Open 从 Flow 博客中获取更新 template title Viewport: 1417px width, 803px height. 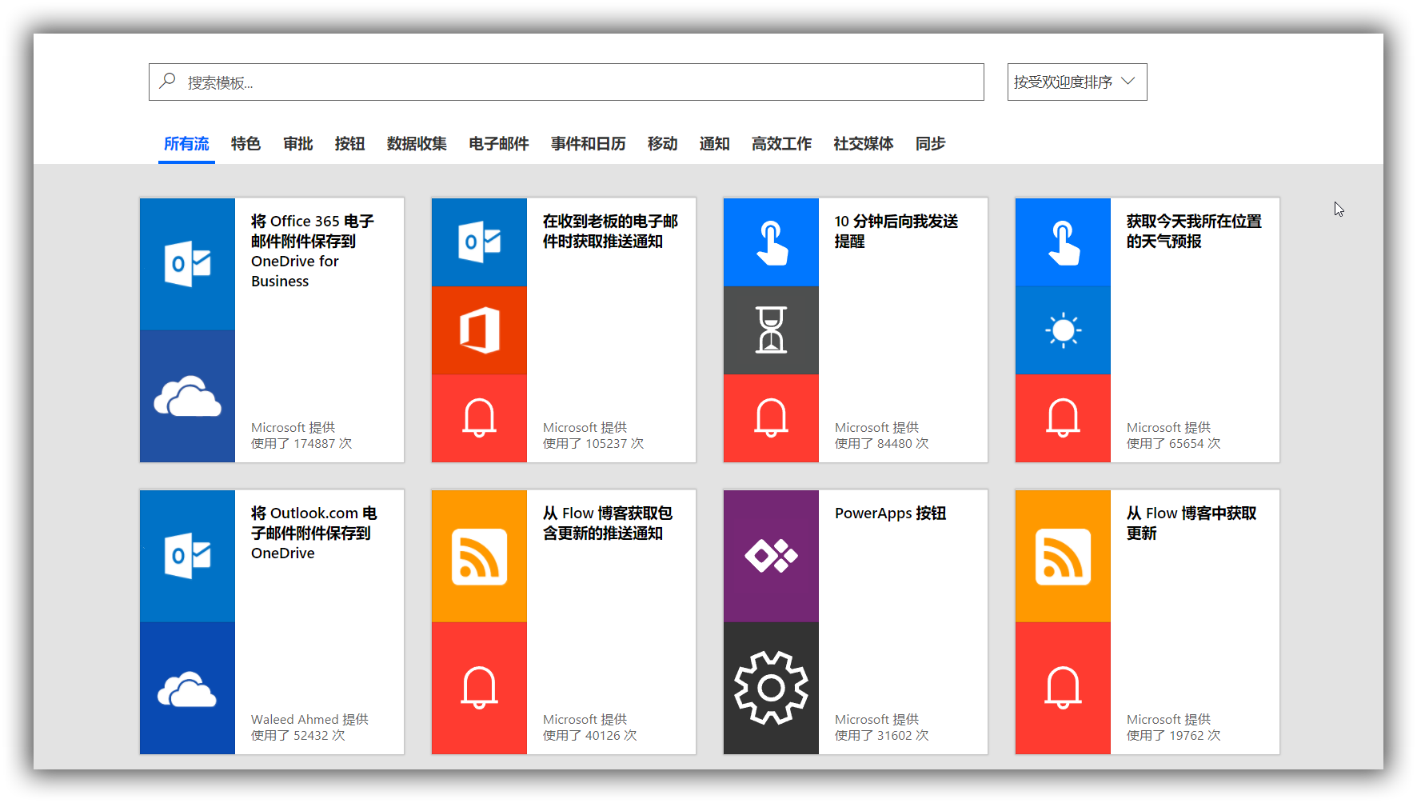point(1191,523)
